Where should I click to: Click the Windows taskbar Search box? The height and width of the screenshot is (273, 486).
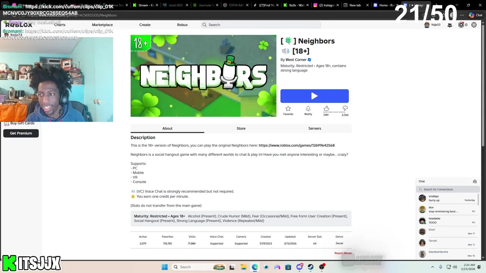pyautogui.click(x=199, y=267)
